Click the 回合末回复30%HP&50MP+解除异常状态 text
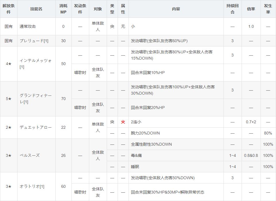This screenshot has width=276, height=201. click(168, 192)
